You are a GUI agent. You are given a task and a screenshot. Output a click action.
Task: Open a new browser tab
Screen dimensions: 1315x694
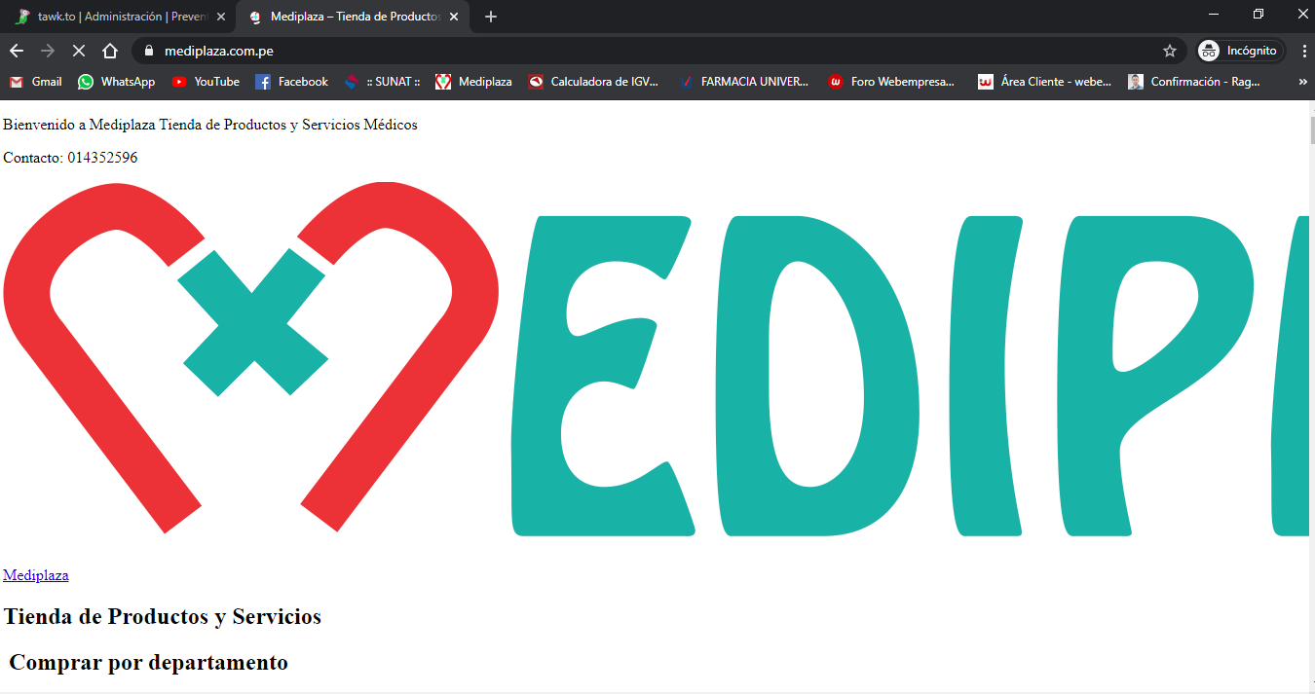click(491, 17)
